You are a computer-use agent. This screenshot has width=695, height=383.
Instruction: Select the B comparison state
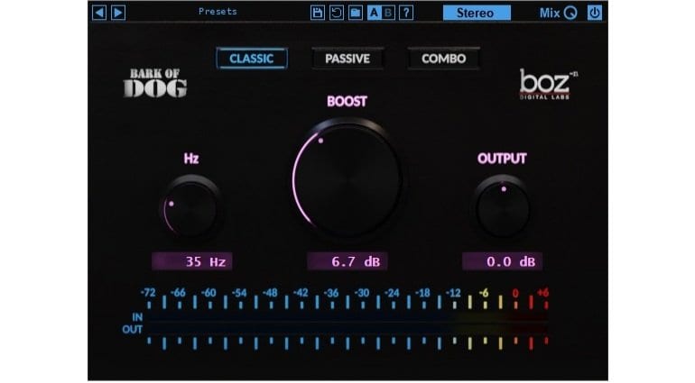[x=388, y=13]
